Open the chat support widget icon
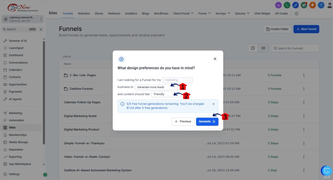The image size is (333, 180). coord(326,171)
